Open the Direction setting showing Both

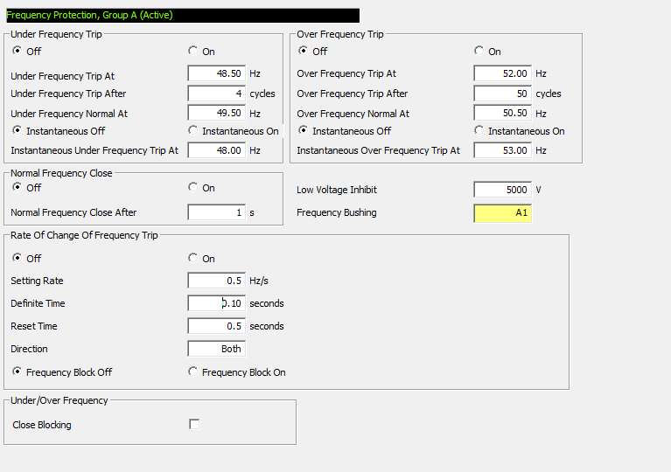[x=216, y=349]
